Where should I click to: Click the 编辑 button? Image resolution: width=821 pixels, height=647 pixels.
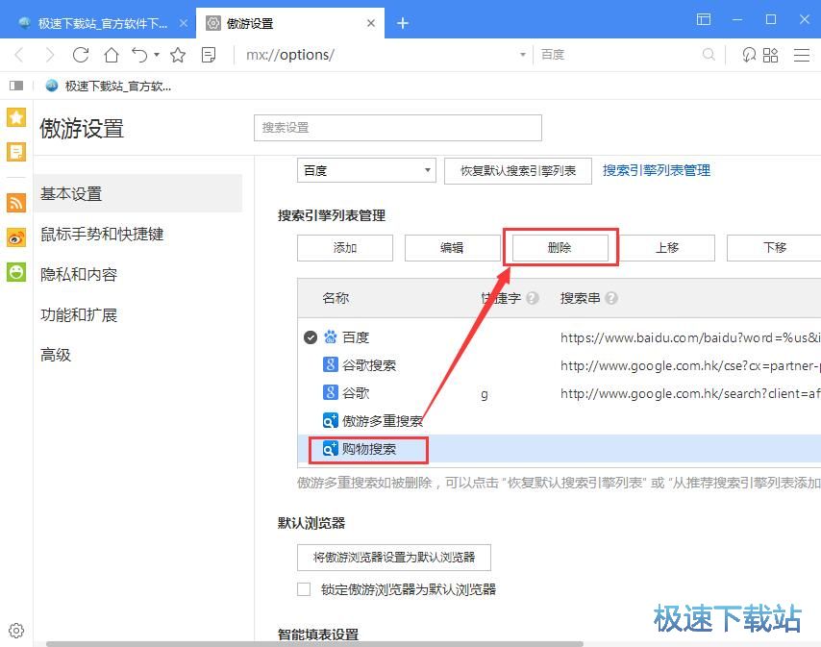click(x=453, y=248)
